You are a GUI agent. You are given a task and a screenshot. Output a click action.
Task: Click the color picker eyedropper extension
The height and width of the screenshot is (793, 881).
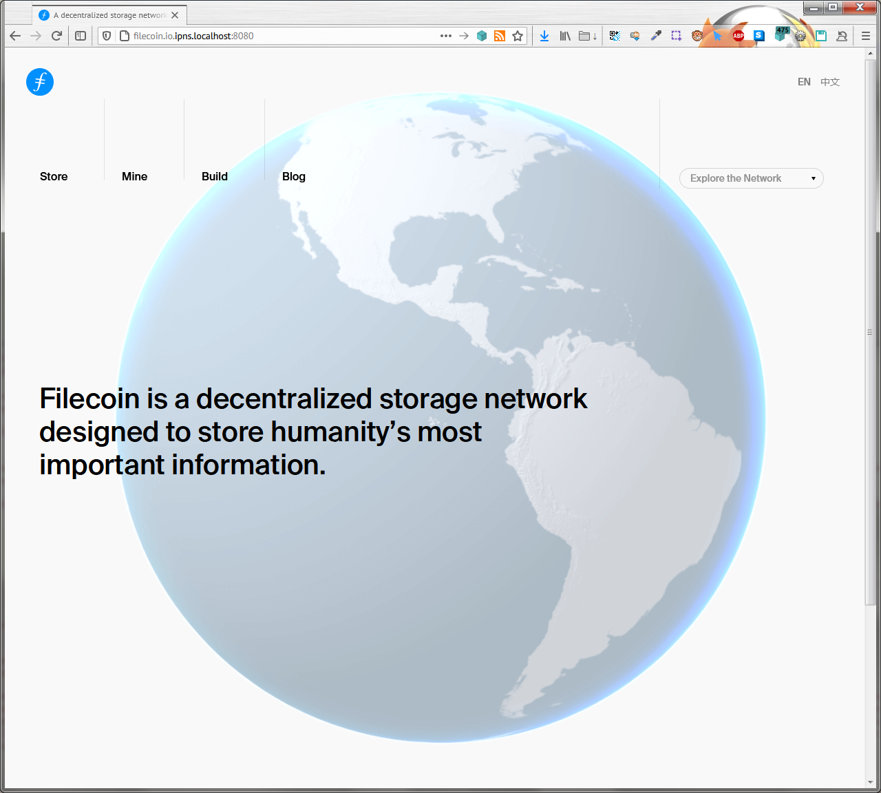656,36
